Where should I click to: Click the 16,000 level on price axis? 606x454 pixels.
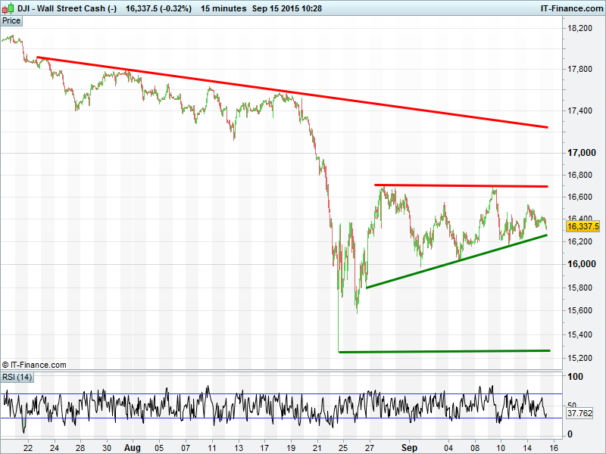pyautogui.click(x=580, y=264)
